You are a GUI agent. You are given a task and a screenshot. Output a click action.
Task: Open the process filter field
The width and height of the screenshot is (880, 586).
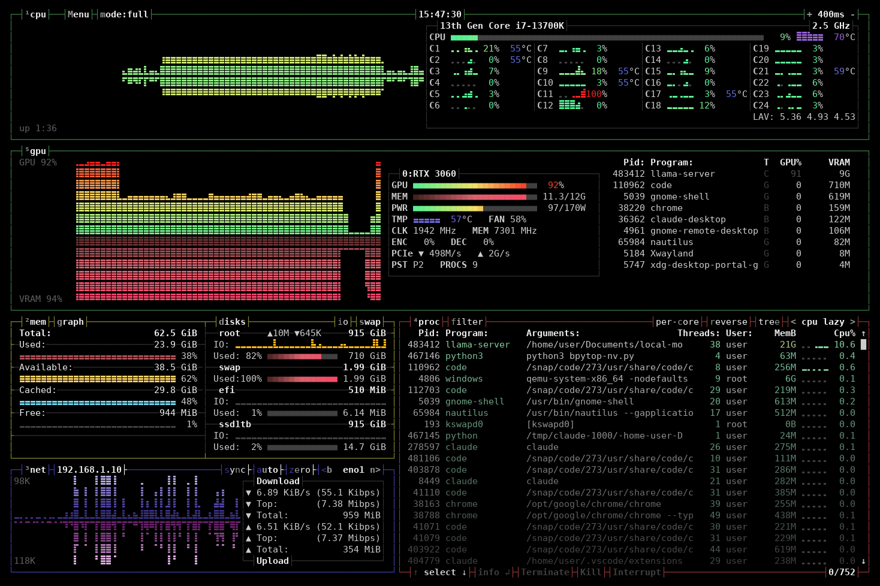(467, 322)
